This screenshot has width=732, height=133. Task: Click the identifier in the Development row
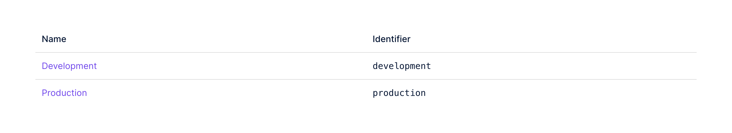click(x=402, y=66)
